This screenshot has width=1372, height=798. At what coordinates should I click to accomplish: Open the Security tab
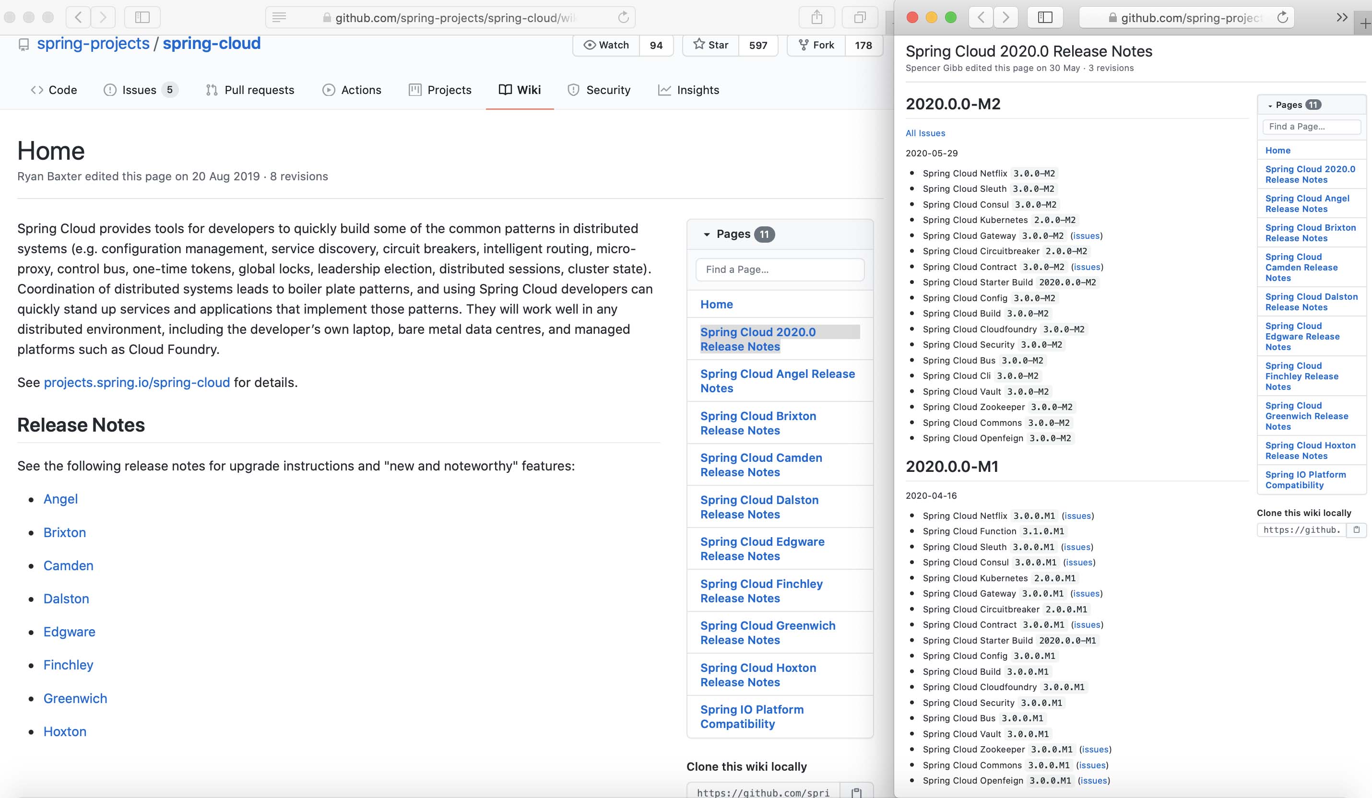[599, 90]
